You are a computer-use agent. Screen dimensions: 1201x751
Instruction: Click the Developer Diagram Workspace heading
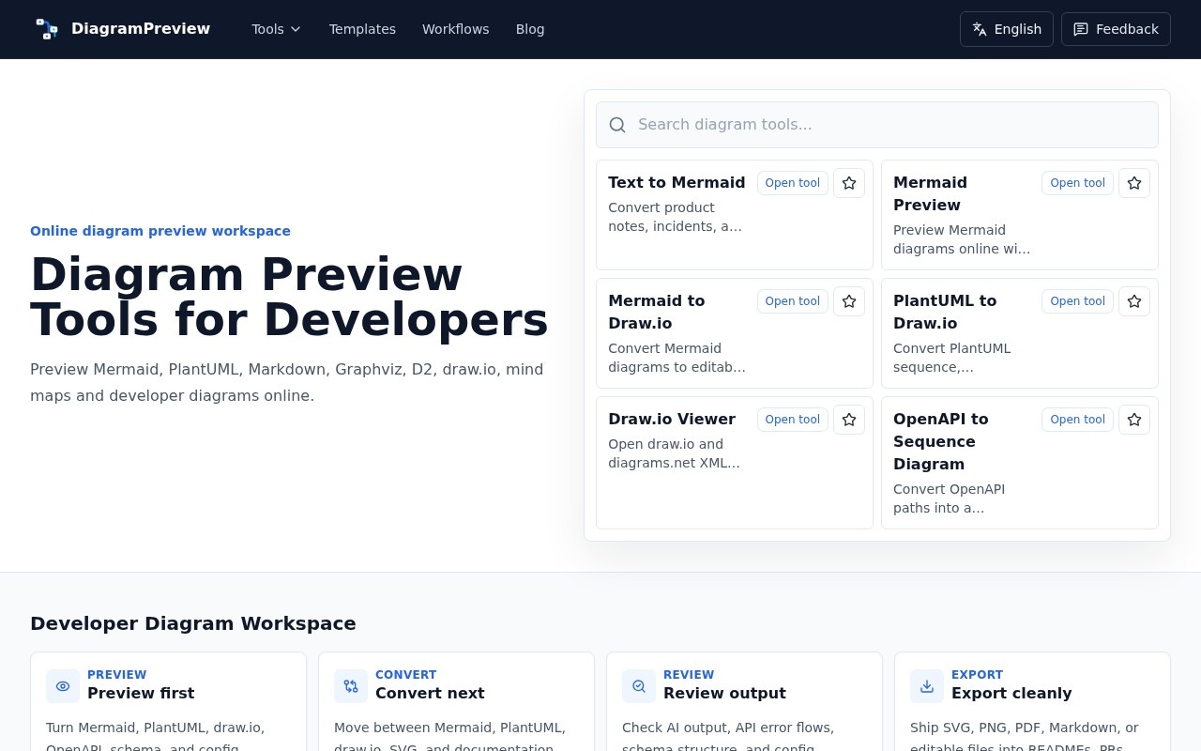(x=193, y=623)
